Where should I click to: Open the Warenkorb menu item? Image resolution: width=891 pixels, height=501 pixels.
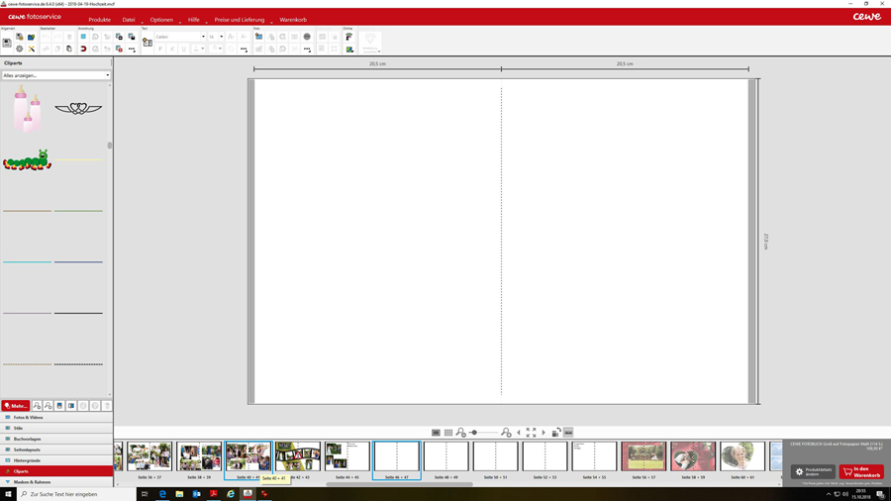(x=293, y=20)
